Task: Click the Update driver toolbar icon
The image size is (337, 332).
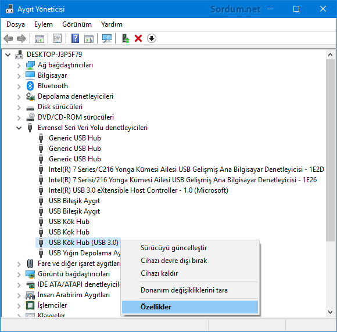Action: (126, 39)
